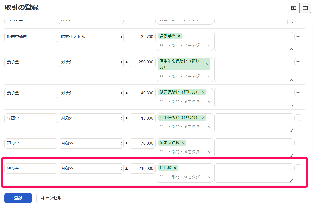Click the キャンセル button
The width and height of the screenshot is (313, 207).
pos(51,198)
